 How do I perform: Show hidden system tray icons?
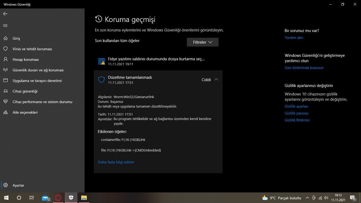tap(307, 198)
